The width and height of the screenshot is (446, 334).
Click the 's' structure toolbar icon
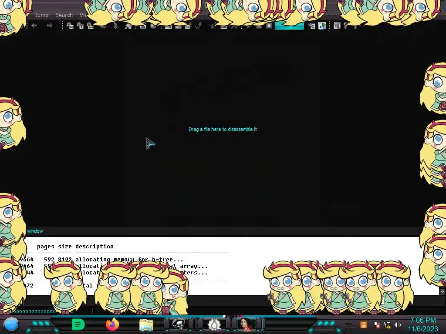198,27
